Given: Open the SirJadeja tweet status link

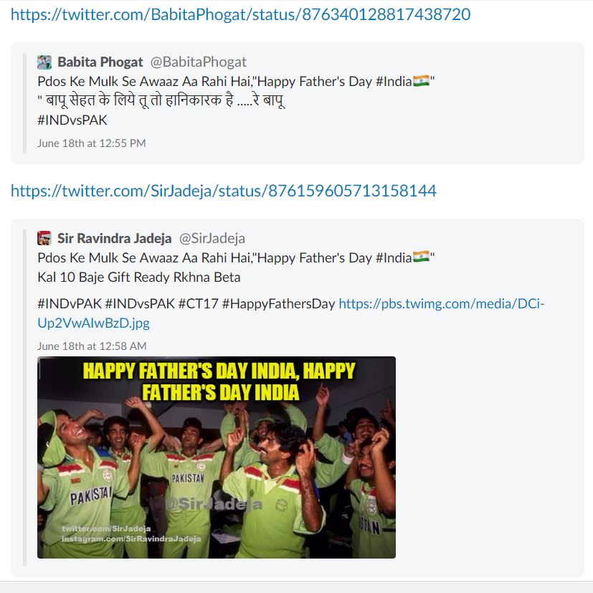Looking at the screenshot, I should 224,191.
